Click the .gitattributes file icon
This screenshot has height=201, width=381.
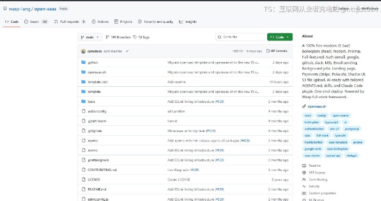84,121
